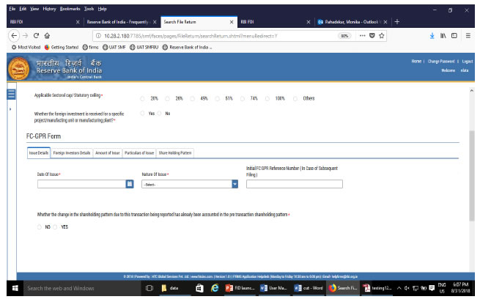Select NO for shareholding pattern change
The height and width of the screenshot is (302, 480).
pyautogui.click(x=40, y=227)
